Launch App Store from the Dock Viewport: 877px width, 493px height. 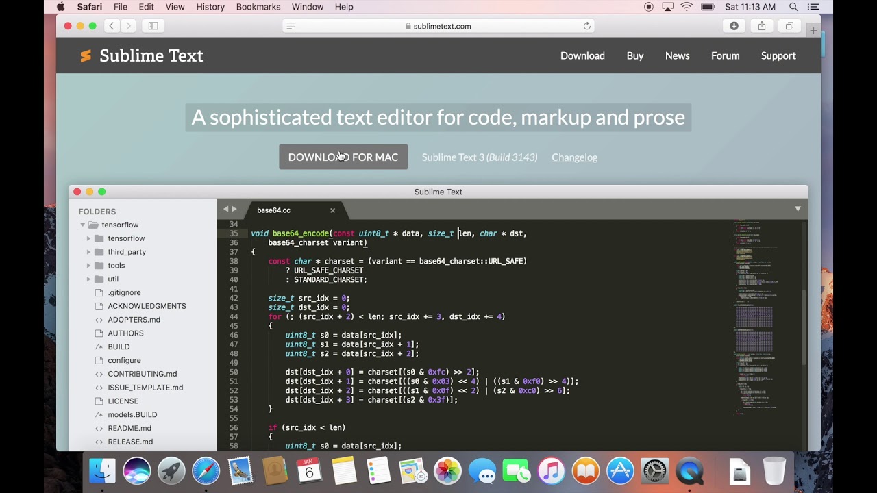click(620, 471)
